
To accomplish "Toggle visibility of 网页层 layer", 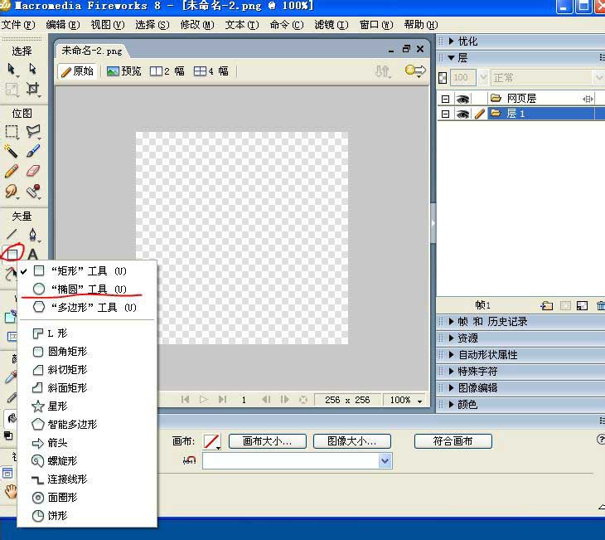I will [462, 99].
